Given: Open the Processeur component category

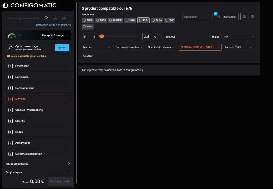Looking at the screenshot, I should click(38, 66).
